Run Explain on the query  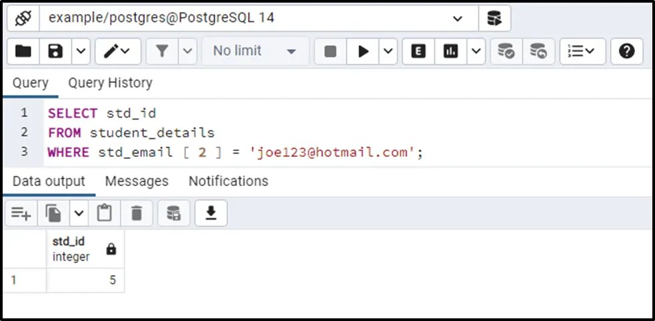click(418, 51)
